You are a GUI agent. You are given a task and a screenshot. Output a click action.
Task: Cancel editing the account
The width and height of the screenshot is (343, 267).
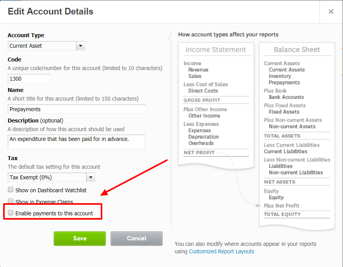click(136, 238)
